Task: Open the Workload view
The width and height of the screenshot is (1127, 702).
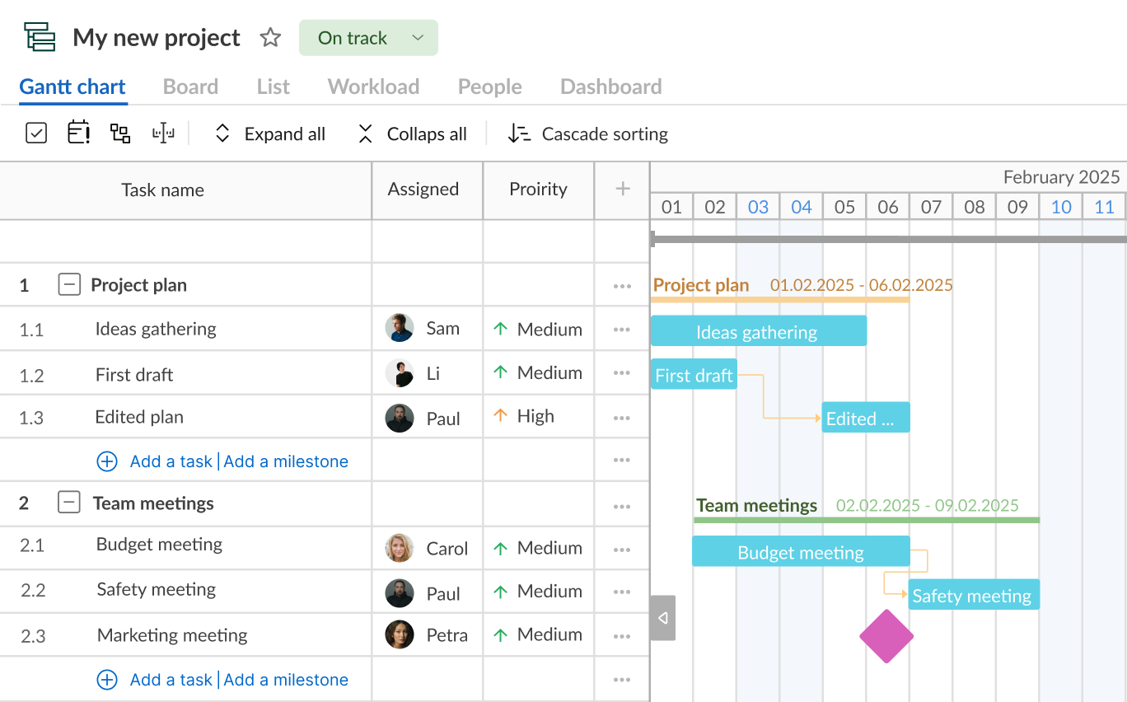Action: coord(373,87)
